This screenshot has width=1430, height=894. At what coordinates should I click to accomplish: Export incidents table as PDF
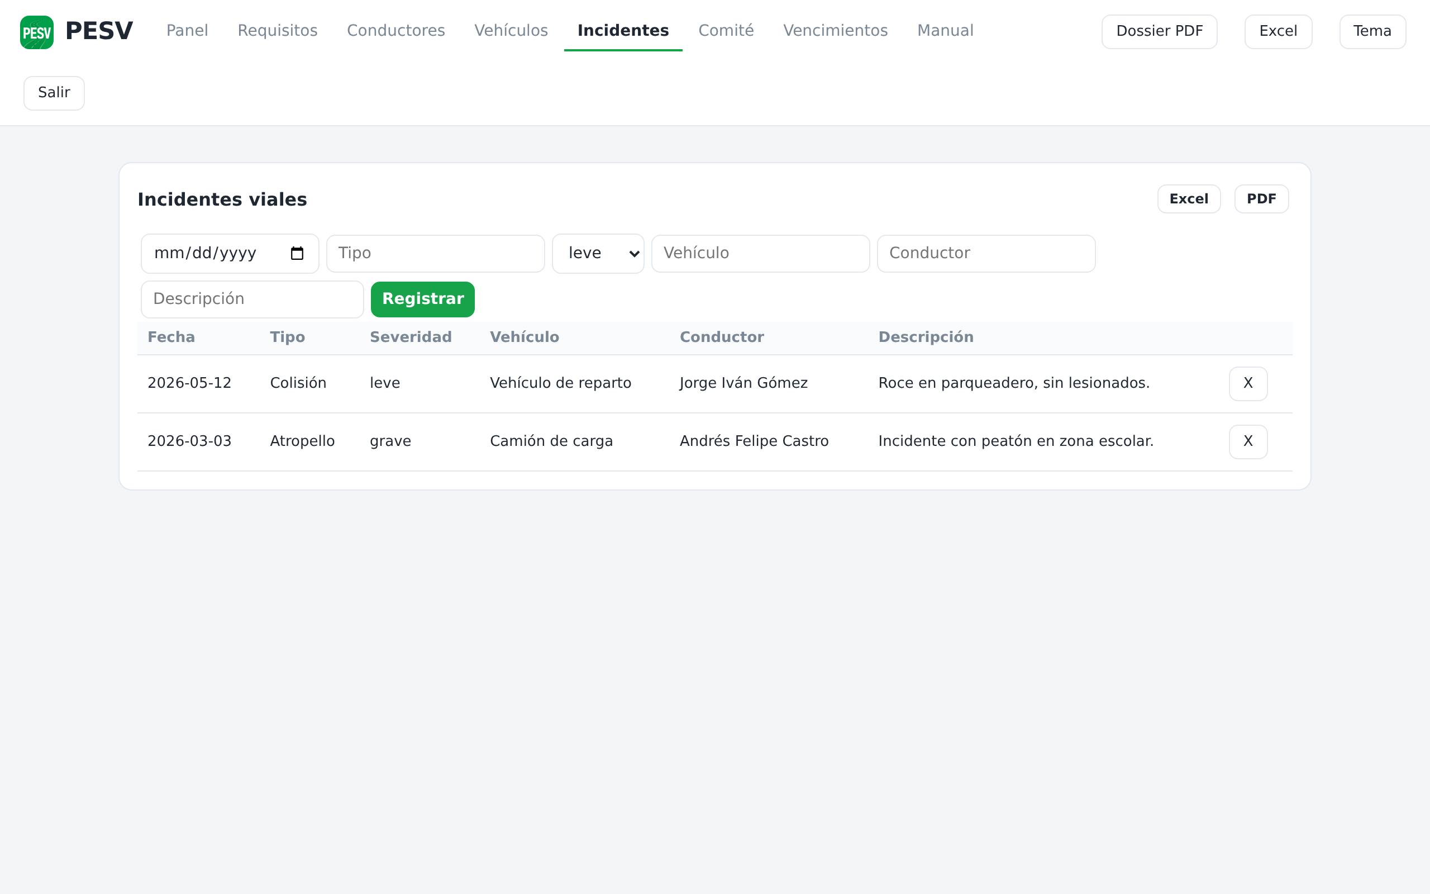coord(1262,199)
